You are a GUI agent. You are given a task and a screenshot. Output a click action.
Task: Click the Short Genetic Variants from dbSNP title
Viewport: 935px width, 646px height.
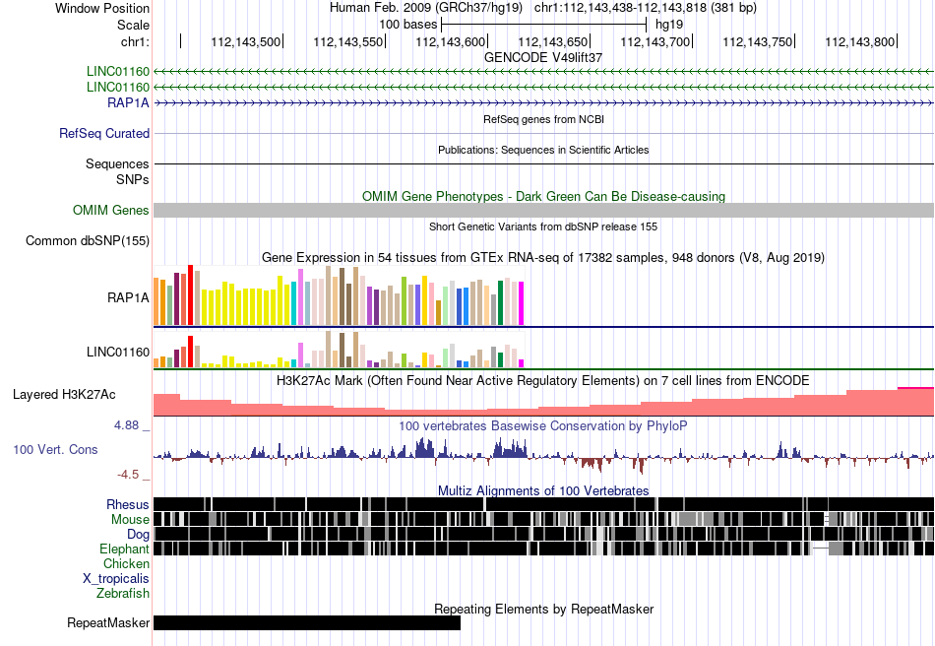click(x=543, y=226)
